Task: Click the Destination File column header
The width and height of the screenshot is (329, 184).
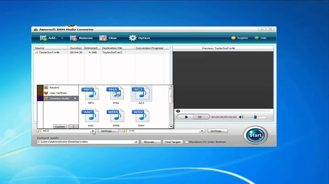Action: coord(118,48)
